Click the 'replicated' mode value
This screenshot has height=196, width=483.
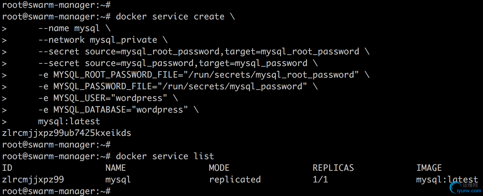(235, 180)
